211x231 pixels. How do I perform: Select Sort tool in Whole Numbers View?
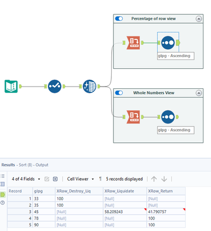[x=168, y=117]
